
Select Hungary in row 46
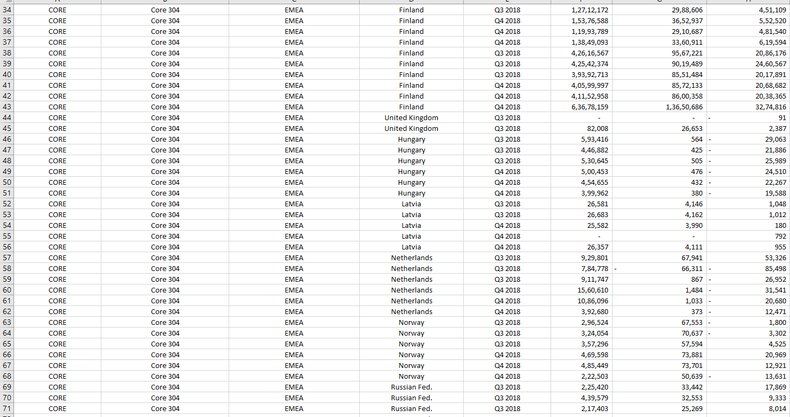coord(411,139)
